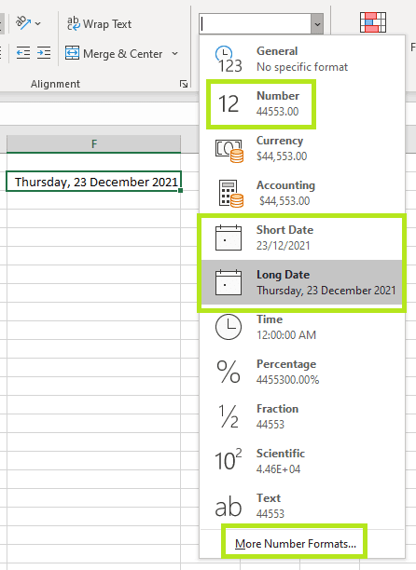
Task: Open More Number Formats link
Action: click(x=296, y=544)
